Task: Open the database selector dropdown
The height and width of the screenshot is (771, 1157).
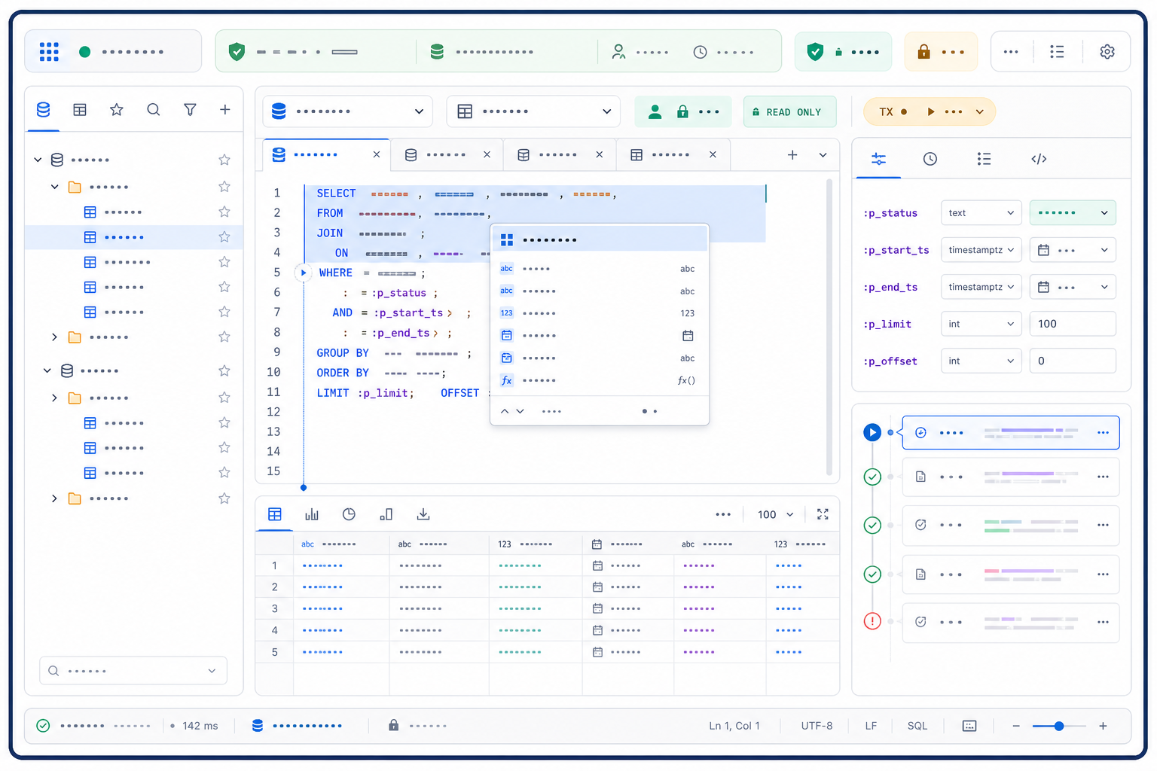Action: (x=348, y=111)
